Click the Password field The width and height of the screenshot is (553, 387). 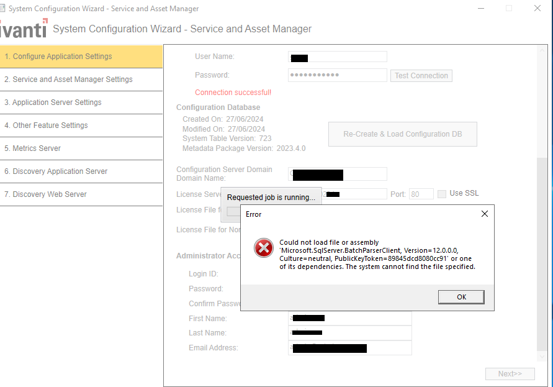tap(337, 75)
